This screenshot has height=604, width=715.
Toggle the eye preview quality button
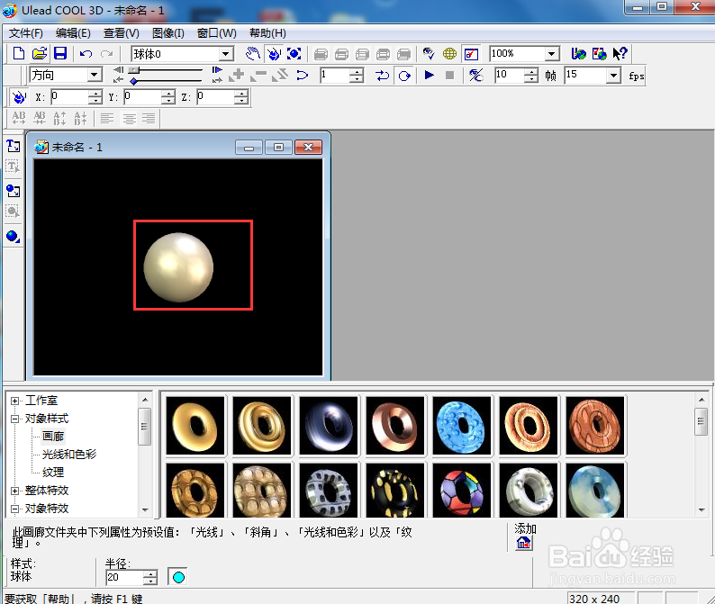pos(429,54)
